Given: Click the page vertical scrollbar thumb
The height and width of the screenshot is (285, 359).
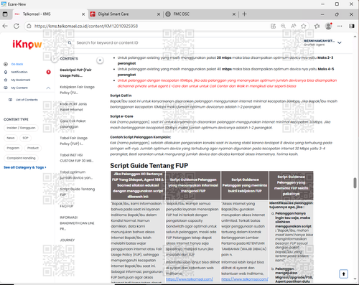Looking at the screenshot, I should (x=355, y=183).
